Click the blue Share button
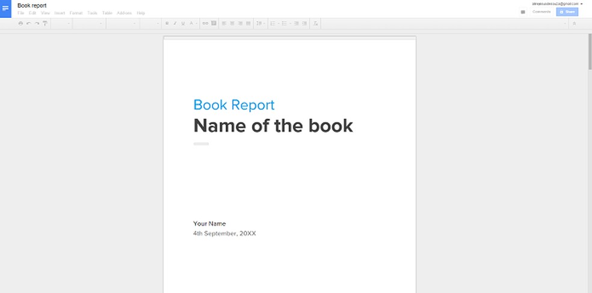Screen dimensions: 592x293 coord(567,11)
